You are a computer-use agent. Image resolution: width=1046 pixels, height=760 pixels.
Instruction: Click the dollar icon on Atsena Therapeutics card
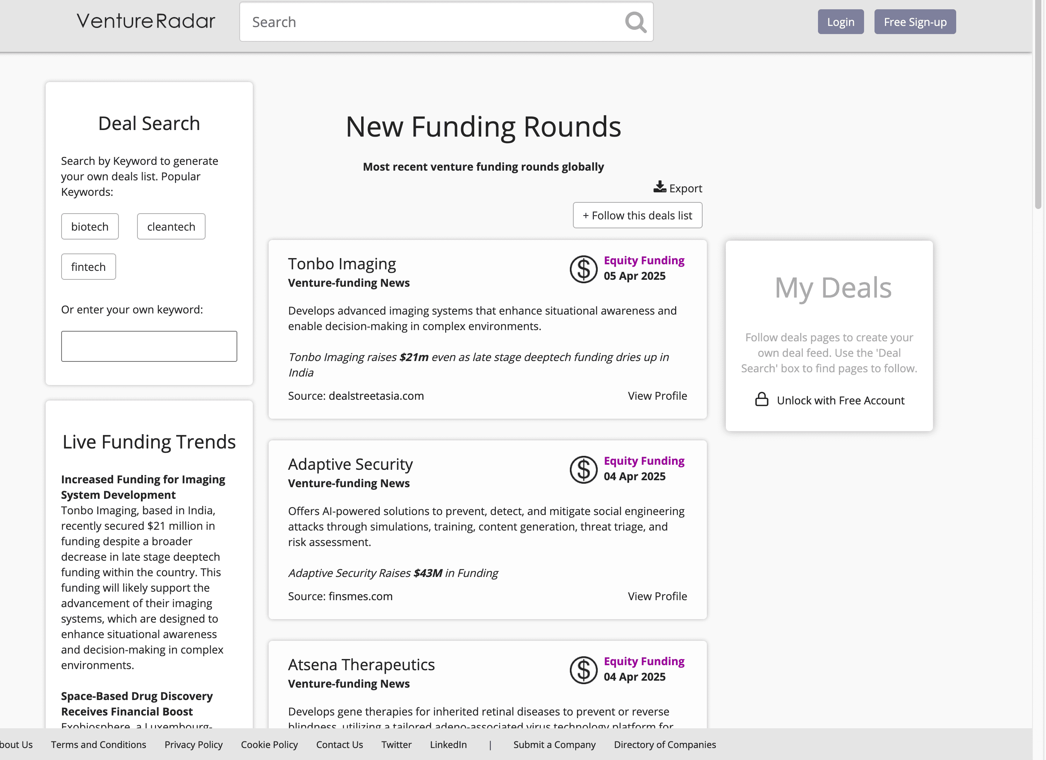point(583,670)
